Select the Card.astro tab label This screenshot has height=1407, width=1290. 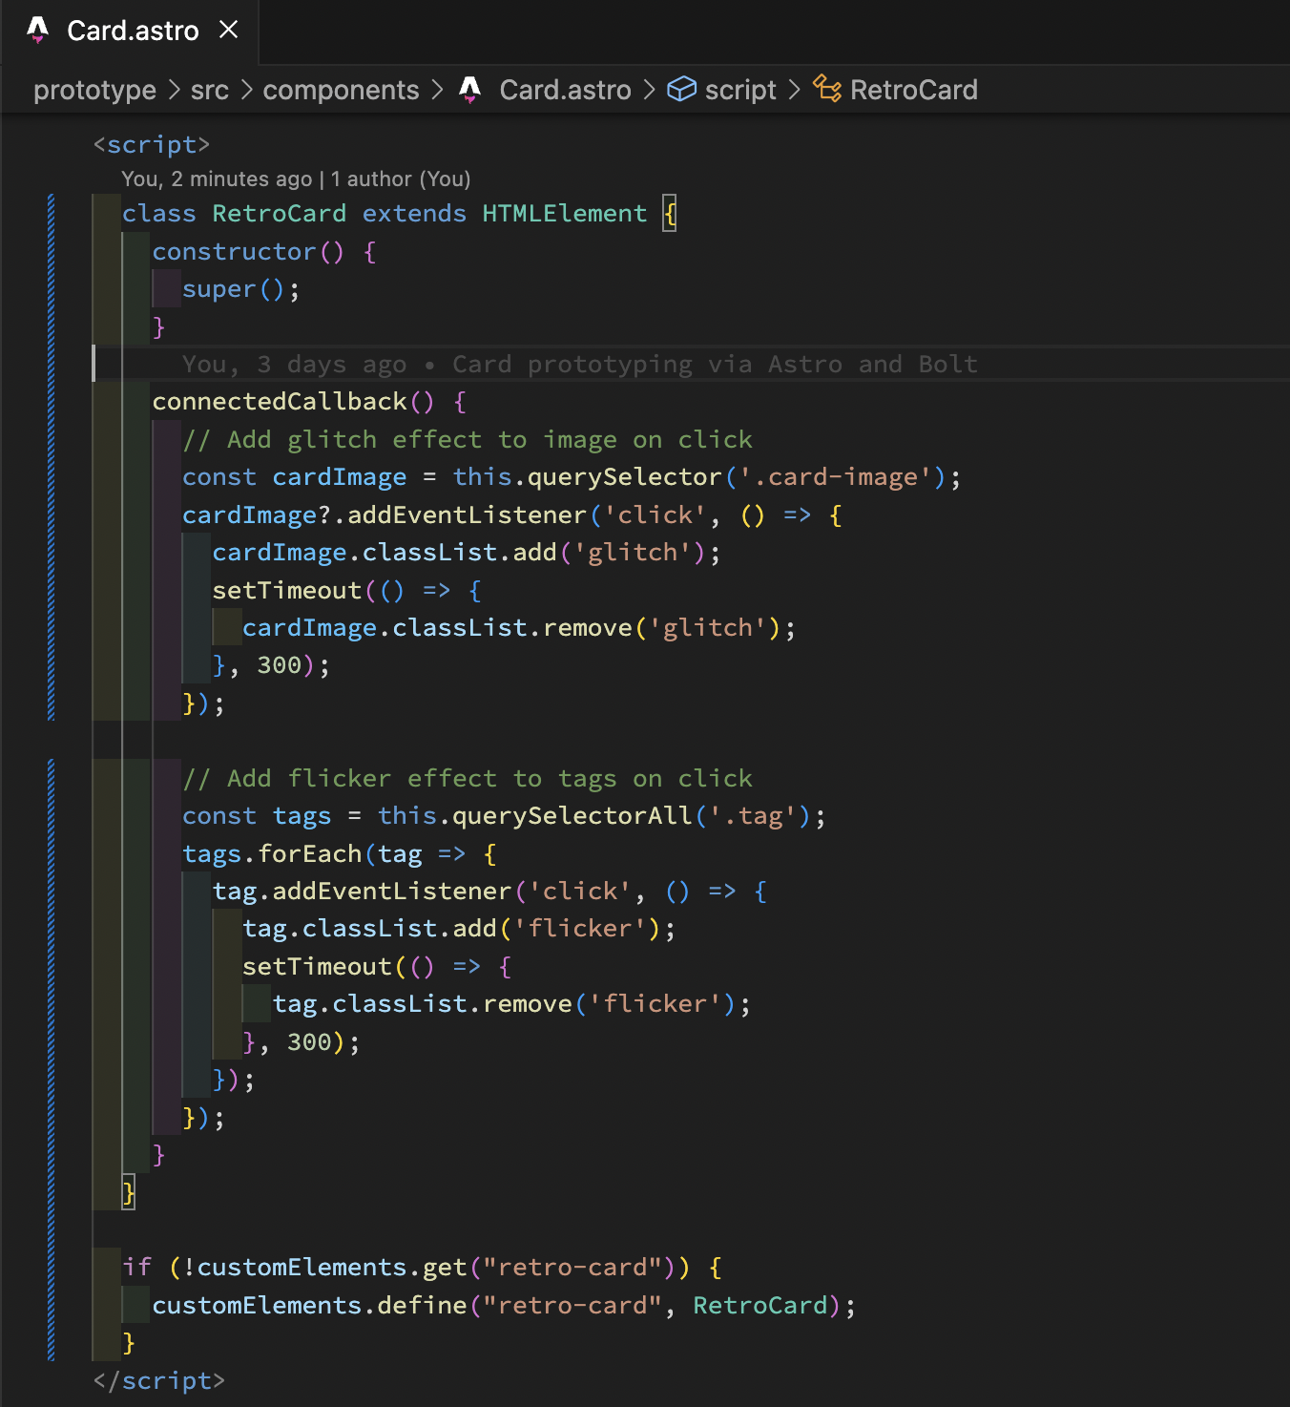click(x=133, y=31)
